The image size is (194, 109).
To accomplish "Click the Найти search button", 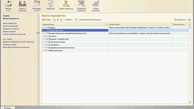I will pos(69,20).
